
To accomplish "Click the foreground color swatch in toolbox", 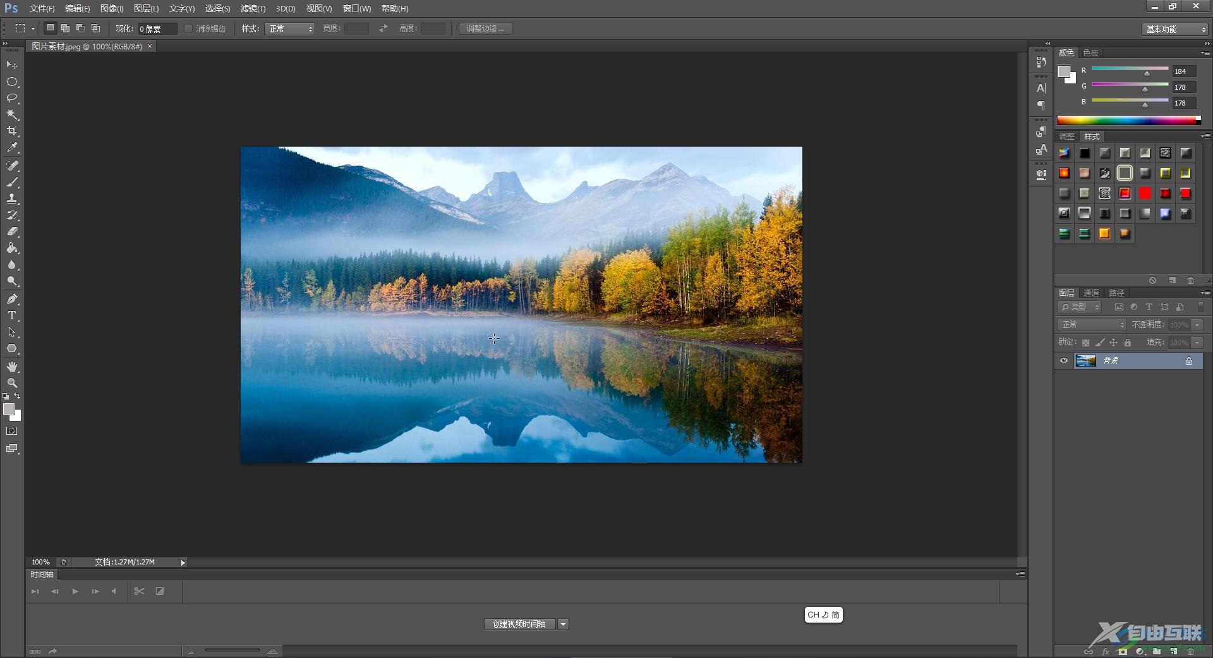I will [x=9, y=410].
